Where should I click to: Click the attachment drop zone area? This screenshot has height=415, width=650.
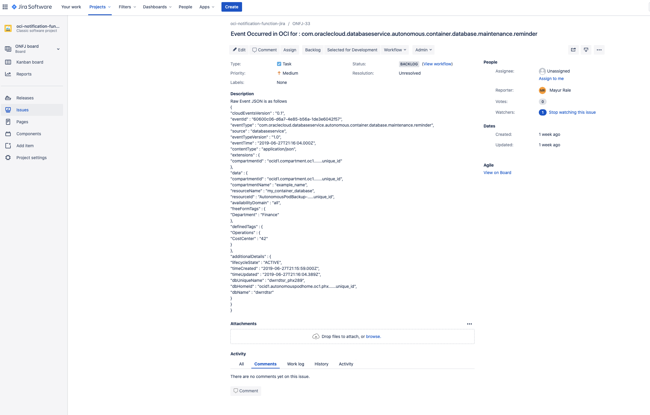pos(352,336)
